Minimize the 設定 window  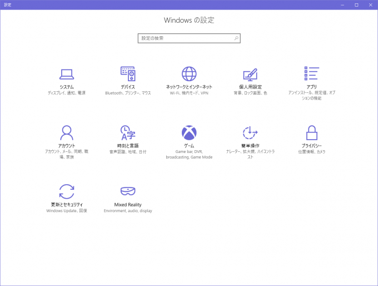342,5
